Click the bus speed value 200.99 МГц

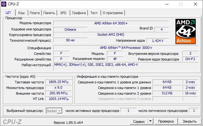tap(59, 93)
